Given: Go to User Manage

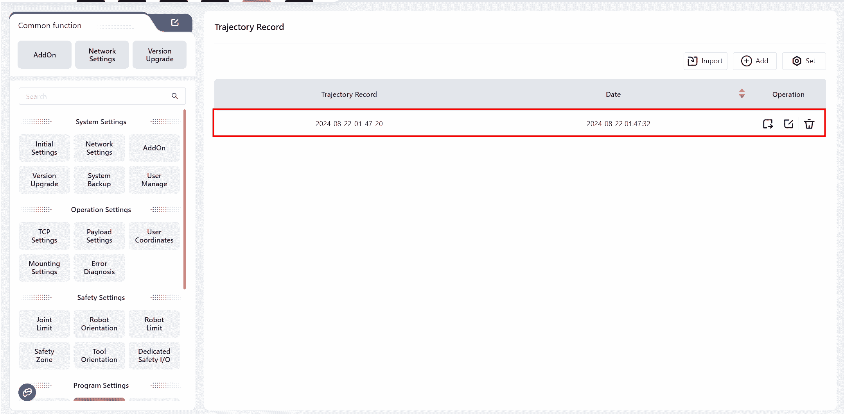Looking at the screenshot, I should pyautogui.click(x=154, y=180).
